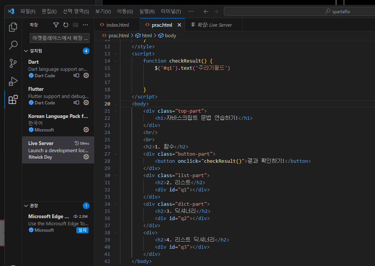The image size is (375, 266).
Task: Select the Microsoft Edge recommended extension
Action: (58, 223)
